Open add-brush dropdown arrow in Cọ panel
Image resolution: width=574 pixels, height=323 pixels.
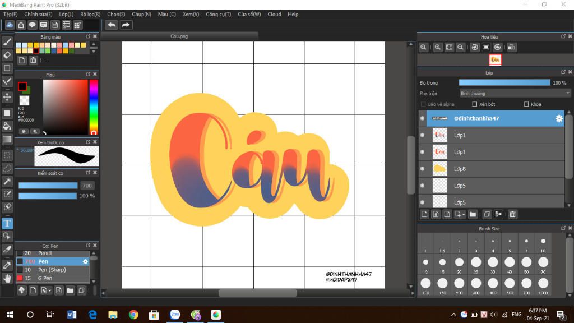(50, 291)
